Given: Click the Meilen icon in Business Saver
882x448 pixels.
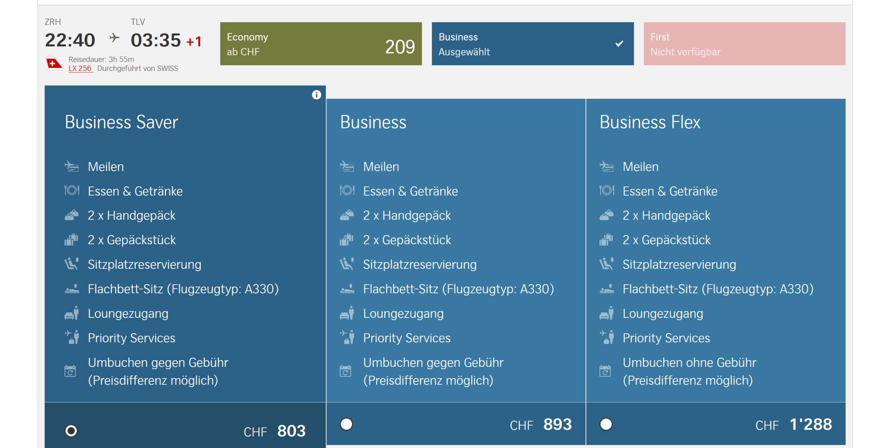Looking at the screenshot, I should (71, 167).
